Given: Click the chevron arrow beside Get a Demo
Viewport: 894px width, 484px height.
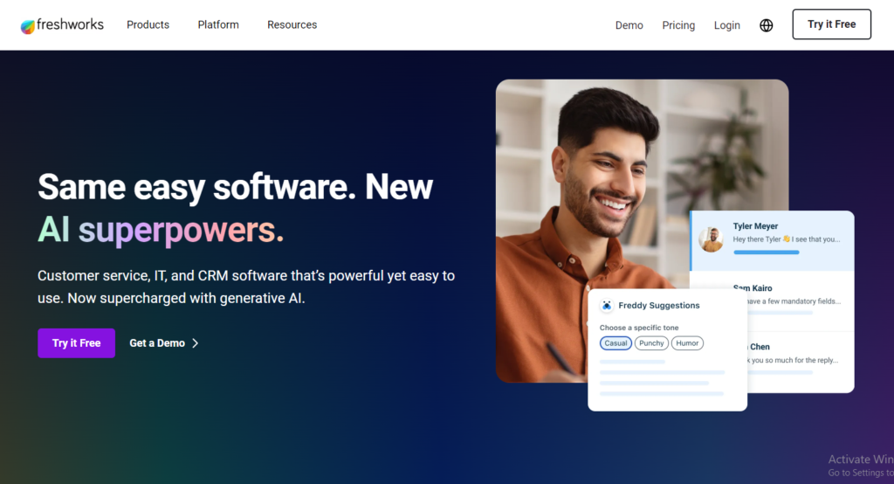Looking at the screenshot, I should click(195, 343).
